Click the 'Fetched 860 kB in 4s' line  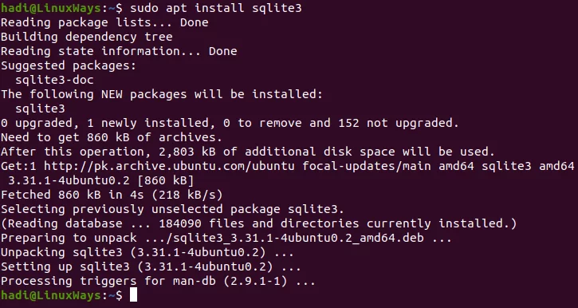click(112, 195)
